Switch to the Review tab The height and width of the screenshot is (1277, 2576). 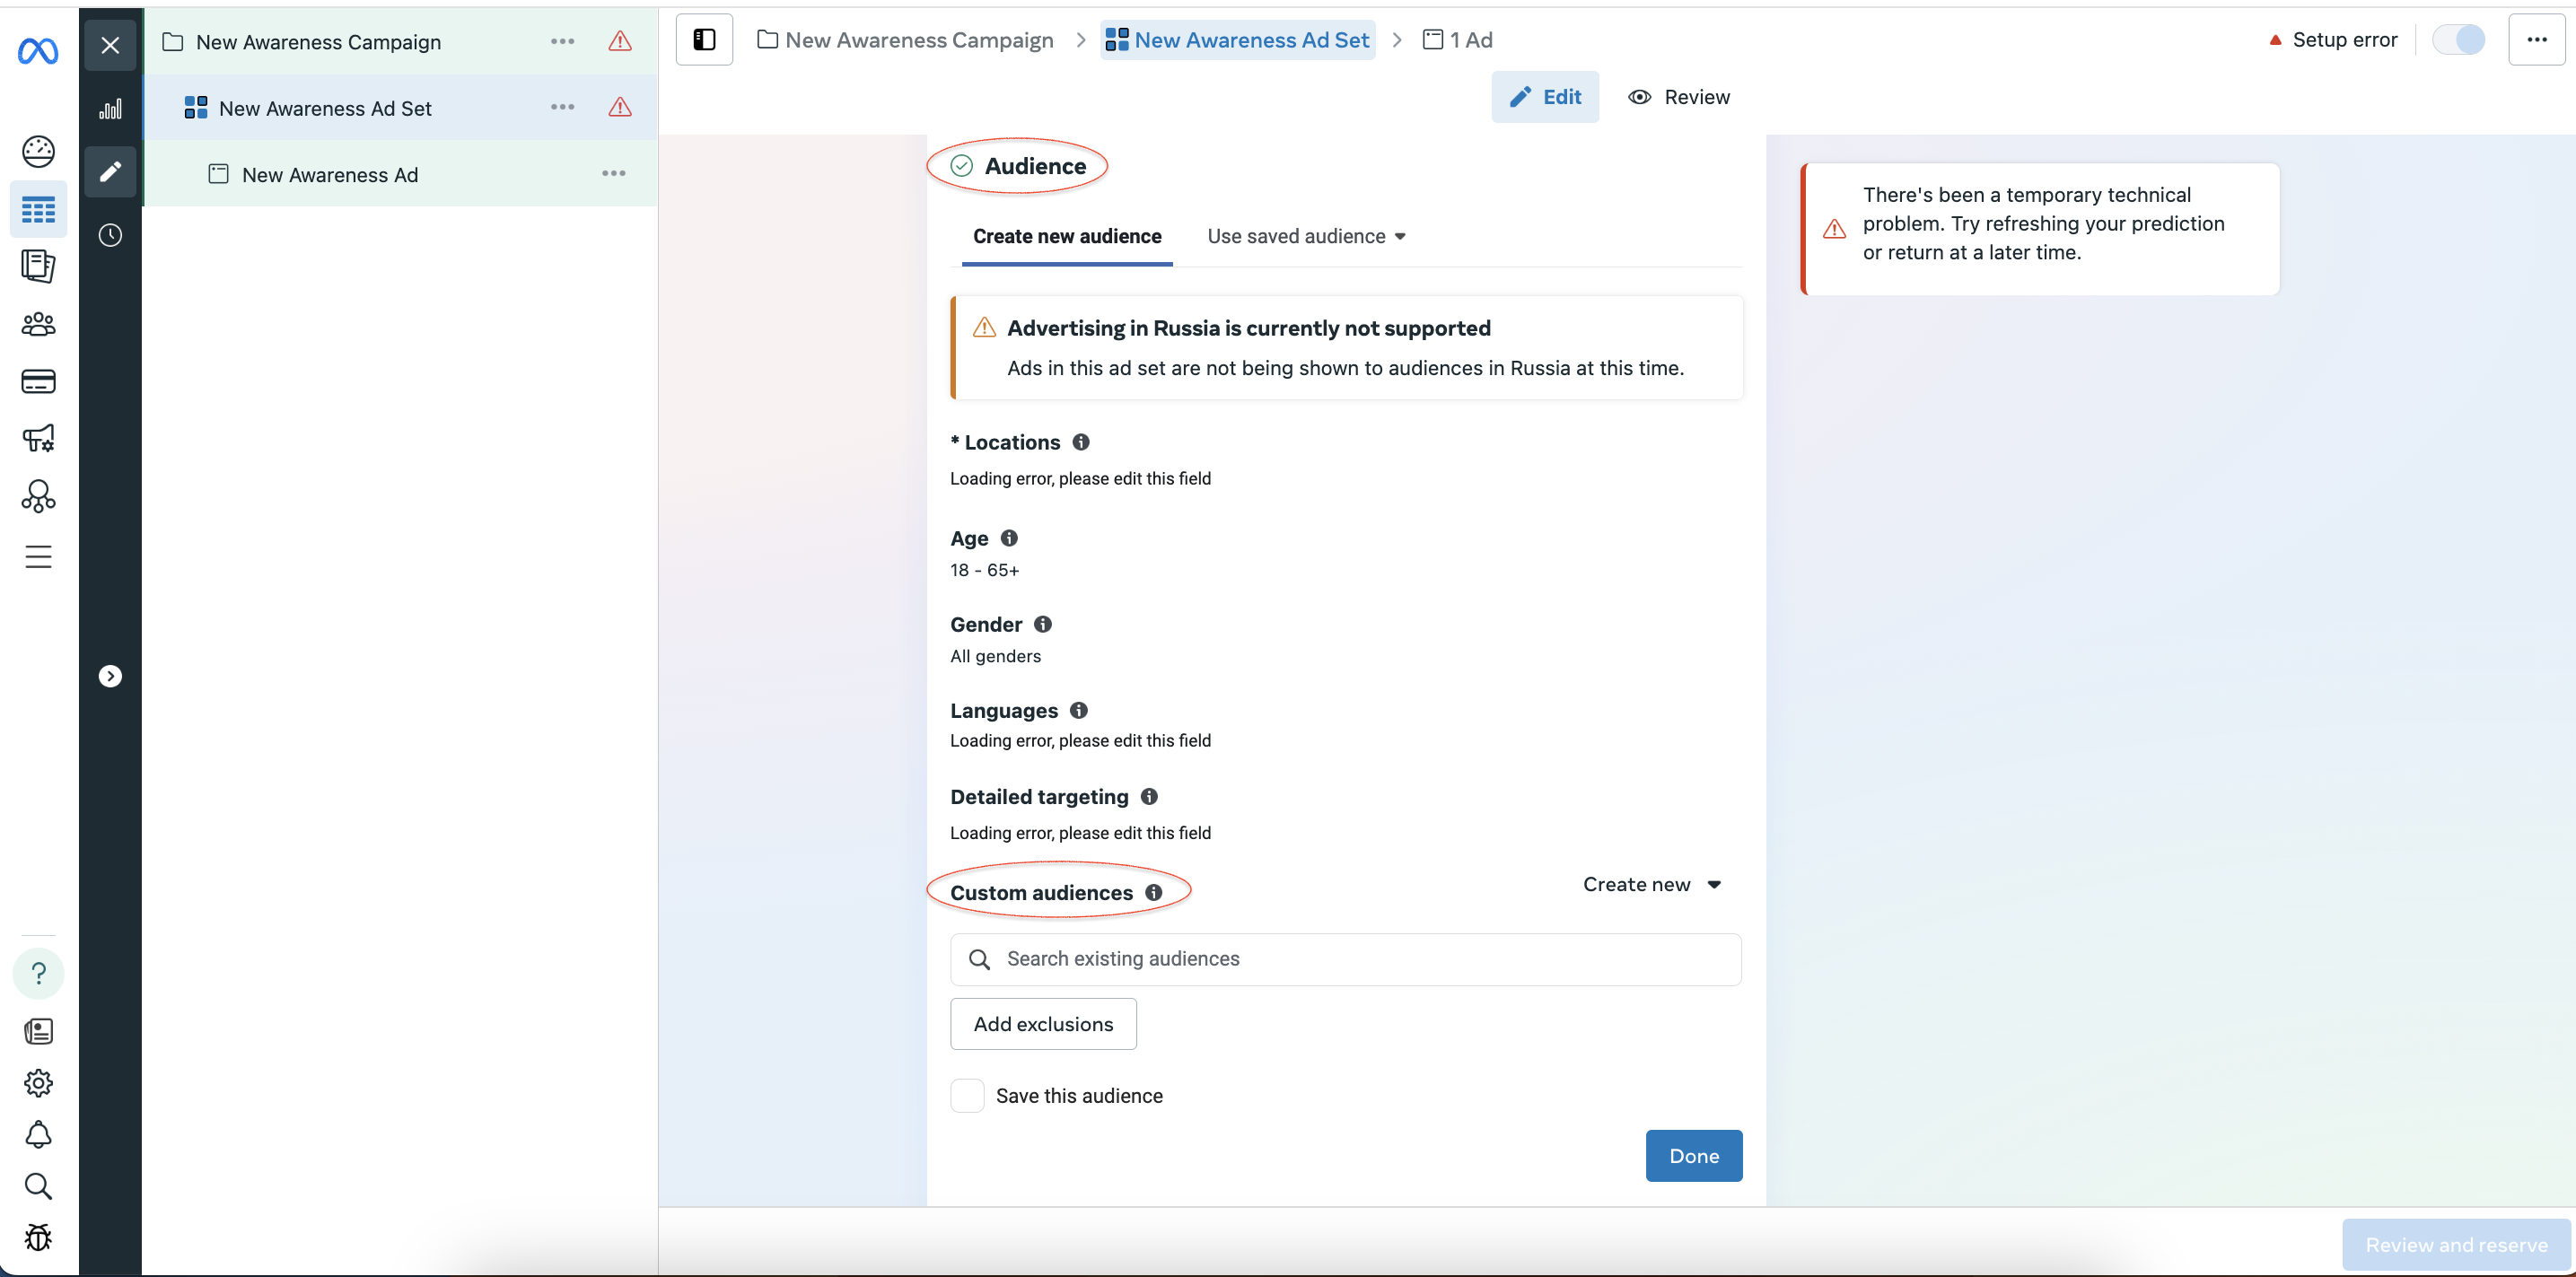pyautogui.click(x=1679, y=97)
